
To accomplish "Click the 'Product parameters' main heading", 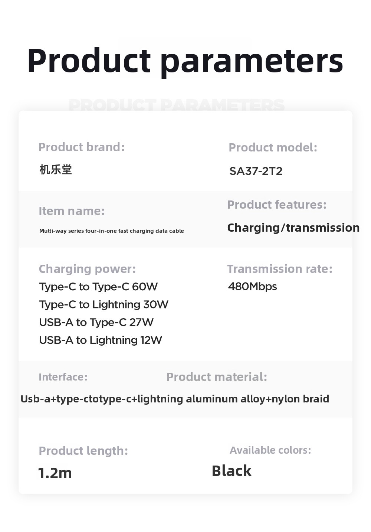I will [185, 61].
